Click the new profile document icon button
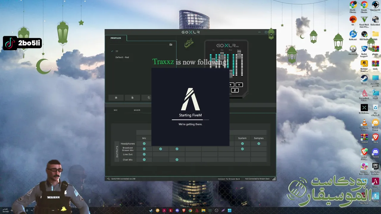The image size is (381, 214). tap(132, 97)
